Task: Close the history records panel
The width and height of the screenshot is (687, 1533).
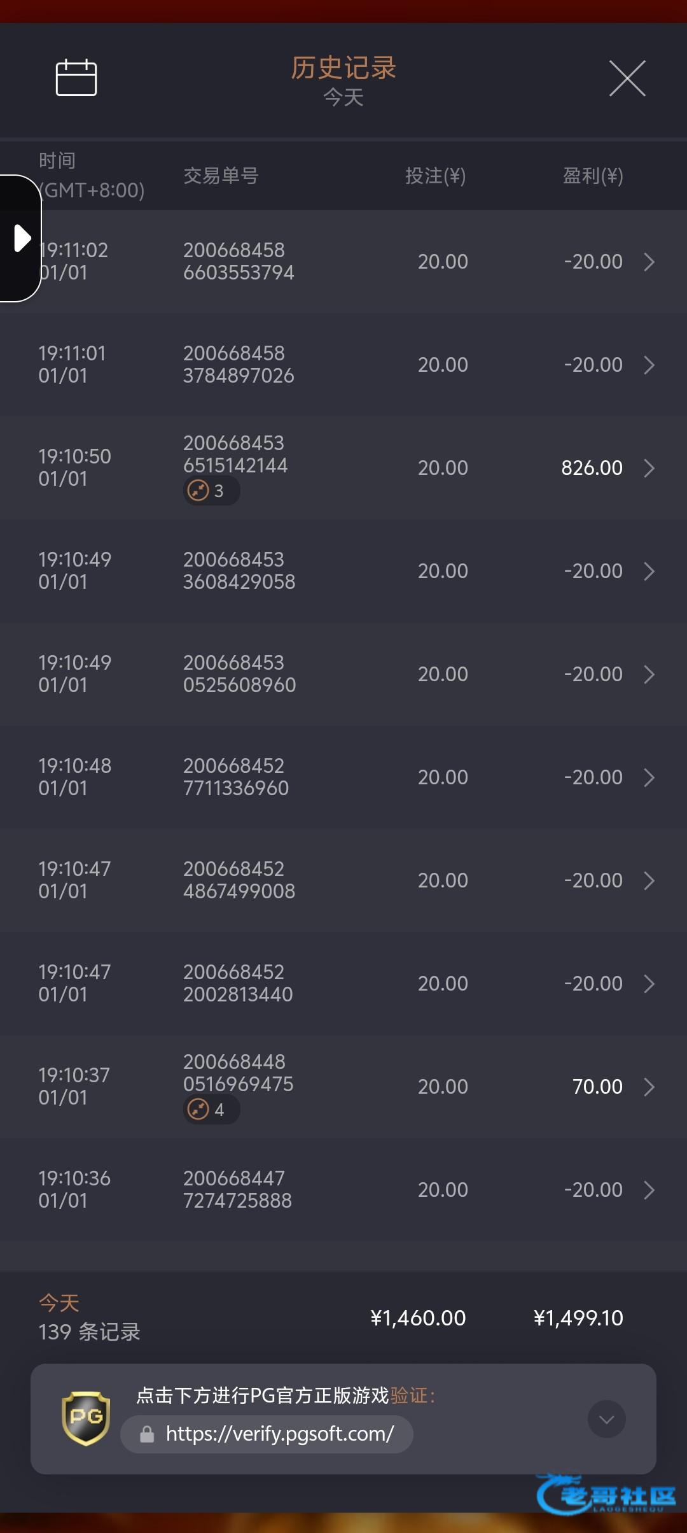Action: coord(627,78)
